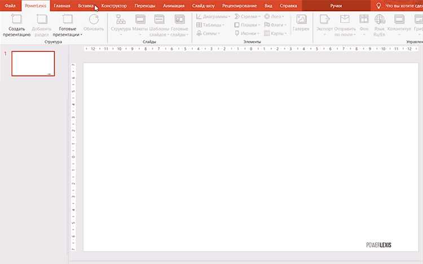Switch to the Вставка tab
Screen dimensions: 423x264
(x=86, y=6)
